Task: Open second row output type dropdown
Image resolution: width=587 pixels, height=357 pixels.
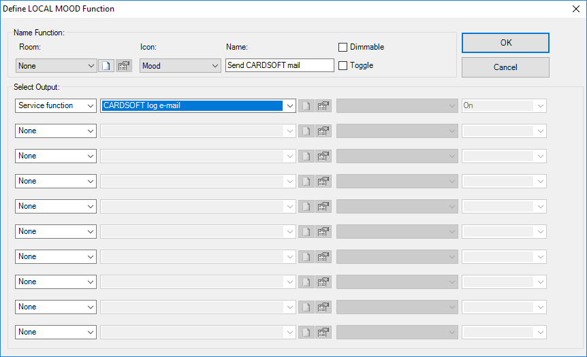Action: [56, 131]
